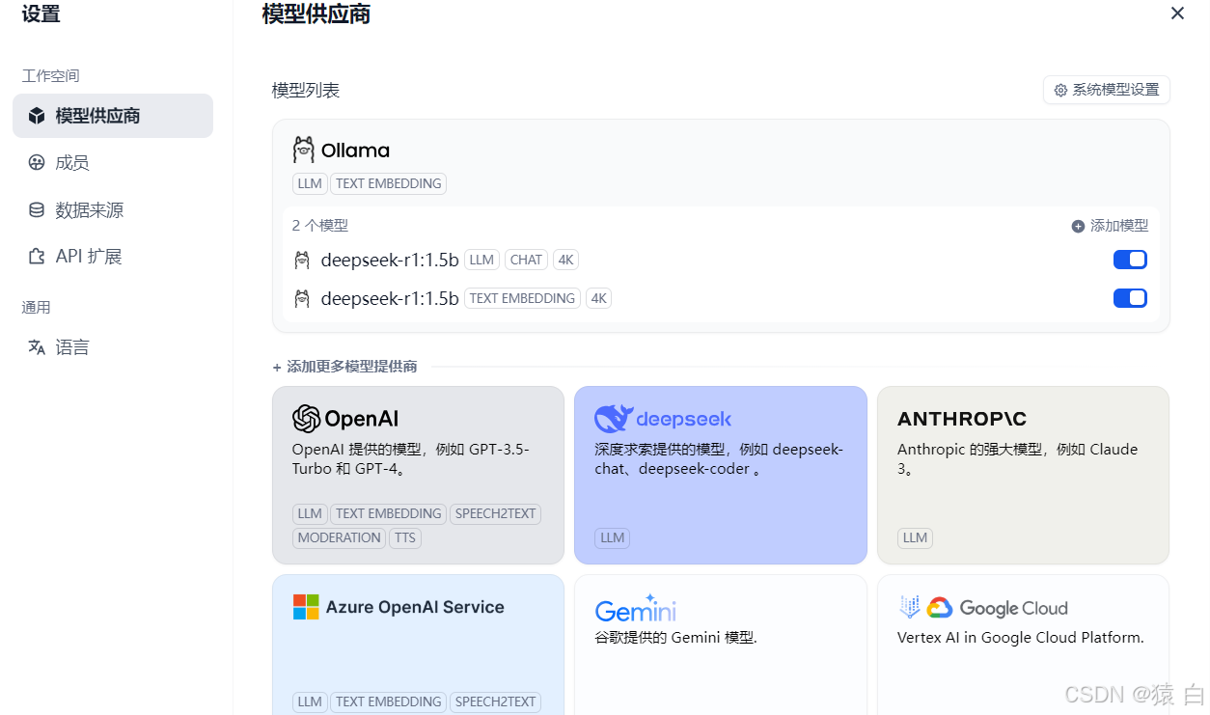The image size is (1210, 715).
Task: Click 添加模型 in Ollama card
Action: [1110, 226]
